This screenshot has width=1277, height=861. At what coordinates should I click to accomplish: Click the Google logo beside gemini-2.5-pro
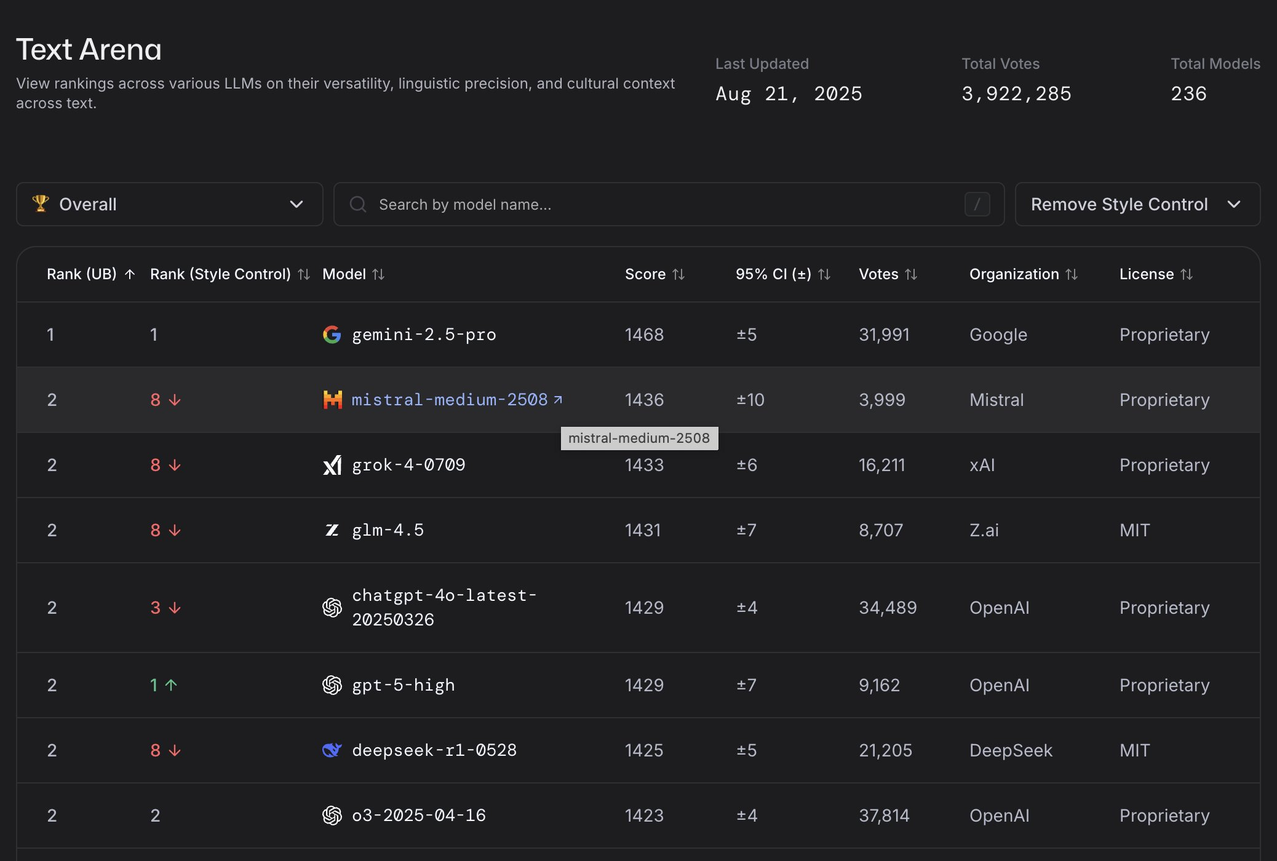pyautogui.click(x=332, y=335)
